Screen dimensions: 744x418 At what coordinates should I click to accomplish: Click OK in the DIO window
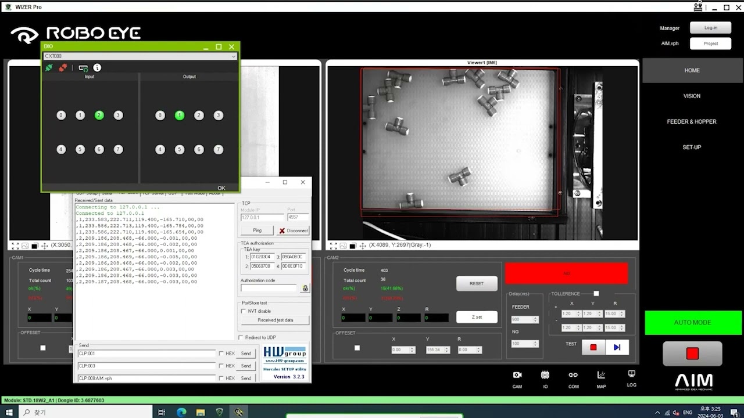[x=221, y=188]
